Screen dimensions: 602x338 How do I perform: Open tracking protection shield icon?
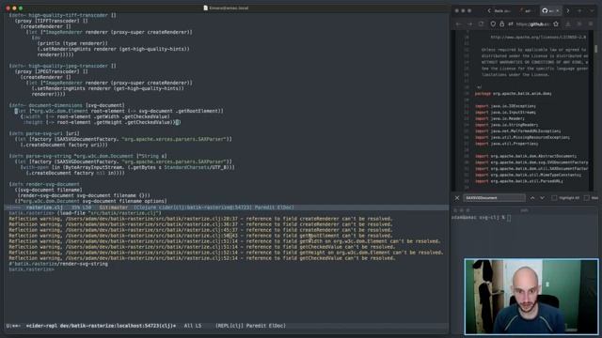(x=493, y=23)
